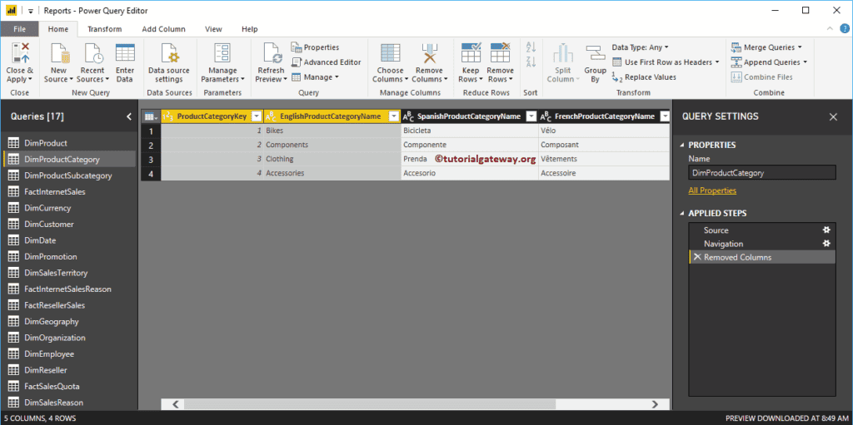Open Recent Sources icon
The height and width of the screenshot is (425, 853).
coord(92,53)
